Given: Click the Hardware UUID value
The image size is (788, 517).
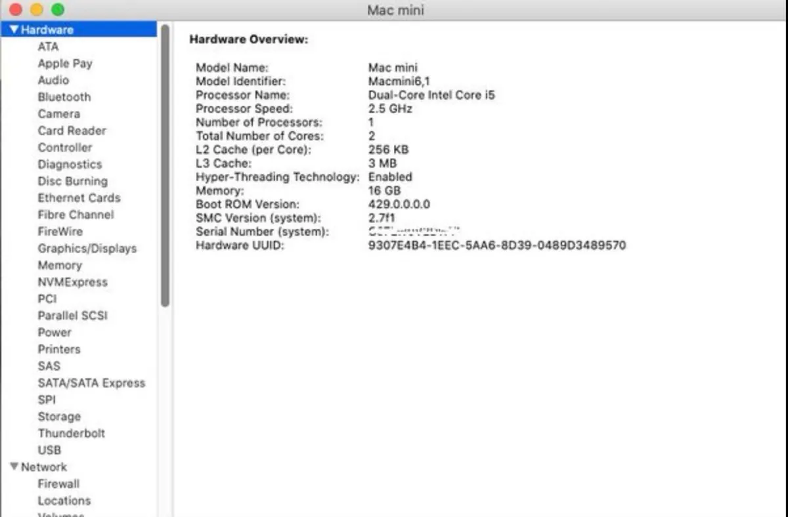Looking at the screenshot, I should pos(497,245).
